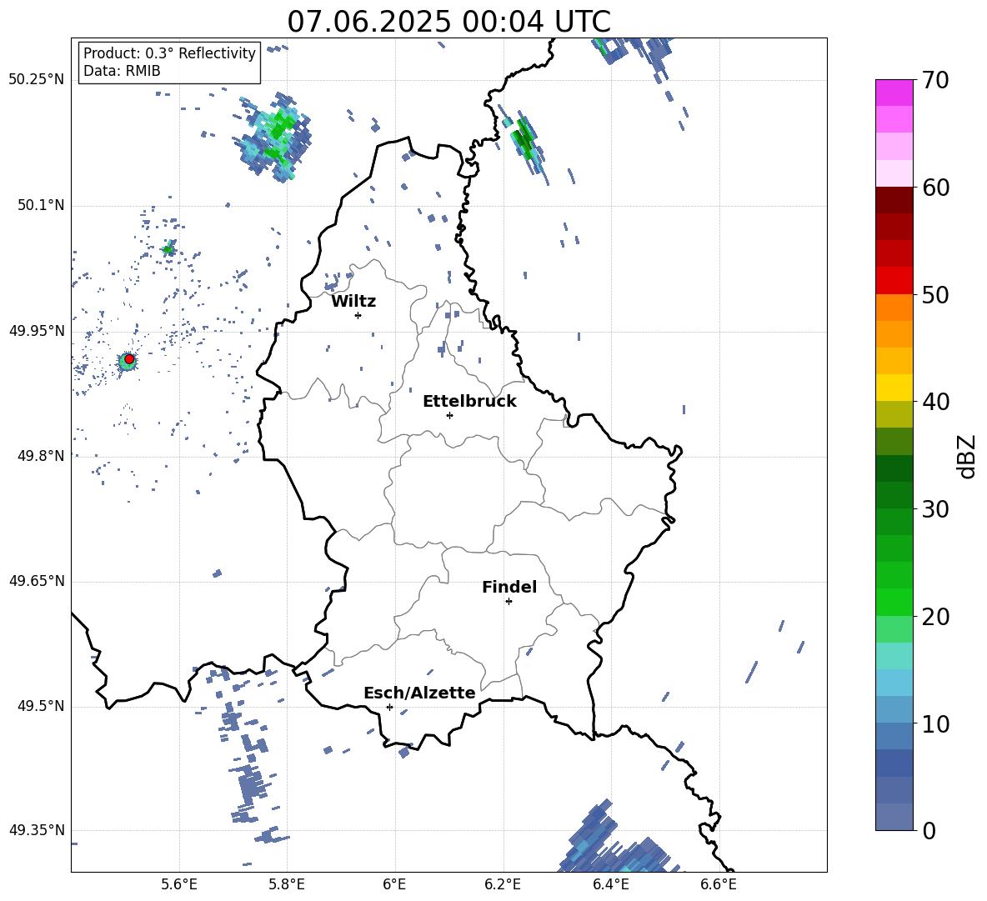This screenshot has width=987, height=901.
Task: Select the Esch/Alzette station label
Action: [419, 693]
